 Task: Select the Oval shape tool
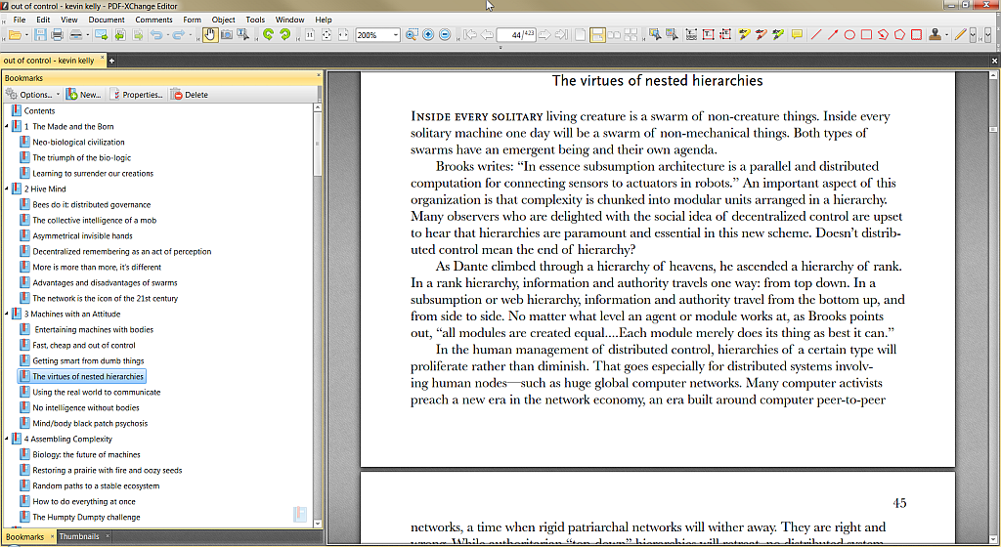pos(849,35)
